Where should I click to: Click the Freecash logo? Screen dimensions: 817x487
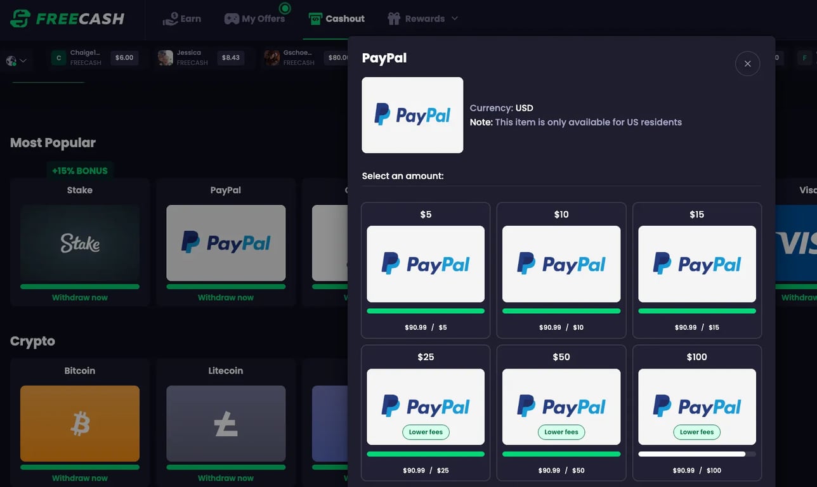[67, 18]
